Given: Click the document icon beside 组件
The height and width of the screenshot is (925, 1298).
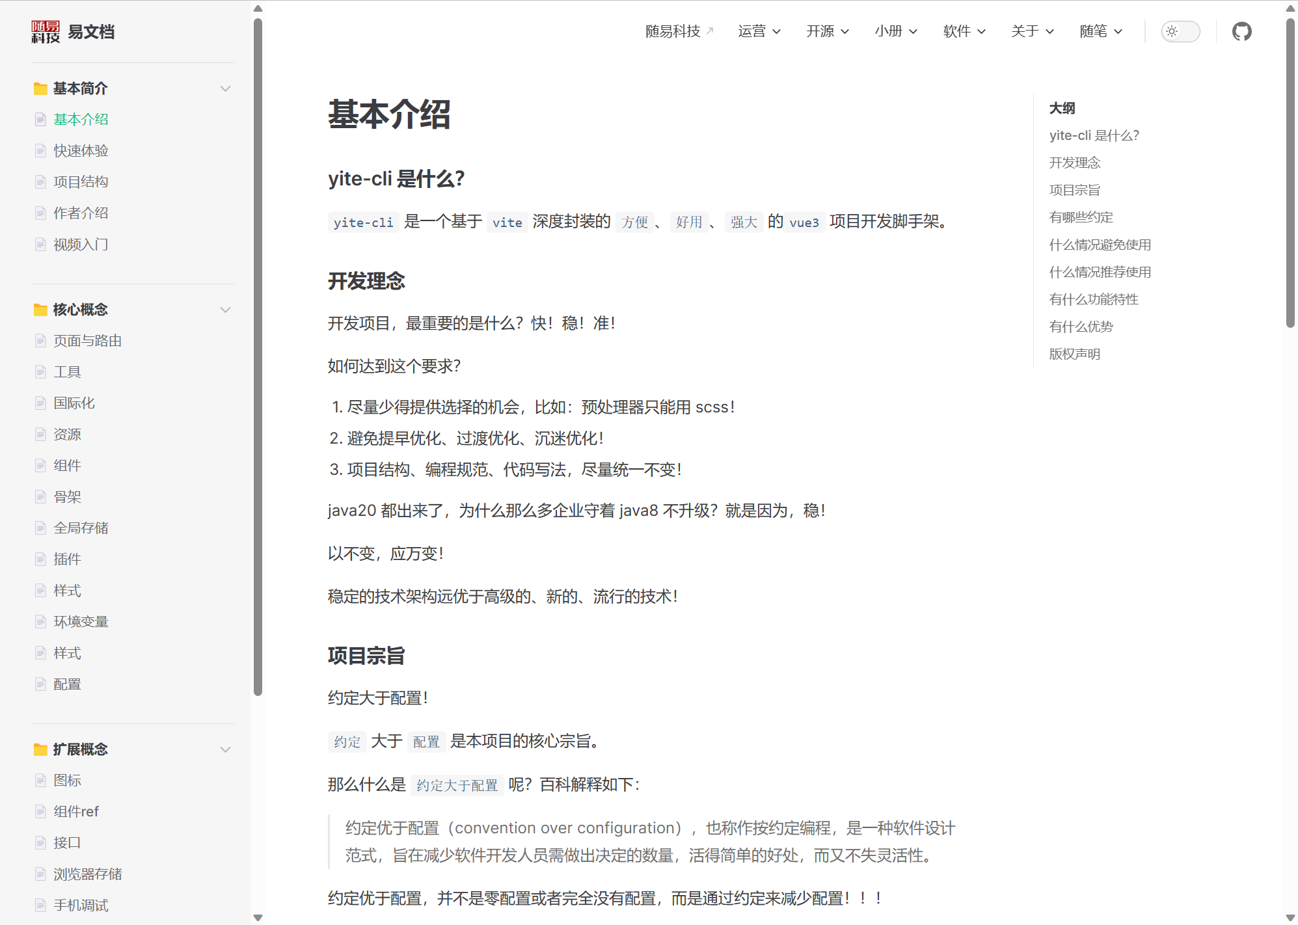Looking at the screenshot, I should [x=40, y=466].
